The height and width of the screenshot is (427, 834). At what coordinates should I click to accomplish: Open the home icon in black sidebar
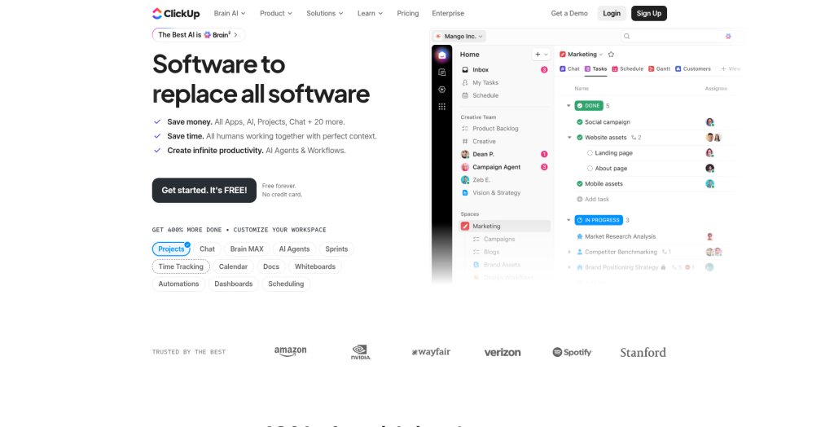[442, 55]
